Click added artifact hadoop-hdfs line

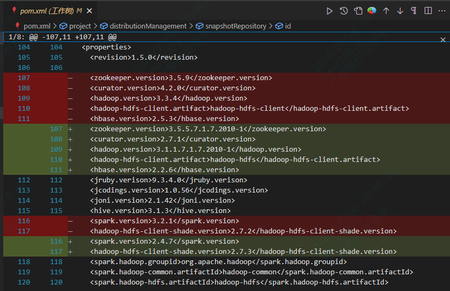[x=235, y=160]
